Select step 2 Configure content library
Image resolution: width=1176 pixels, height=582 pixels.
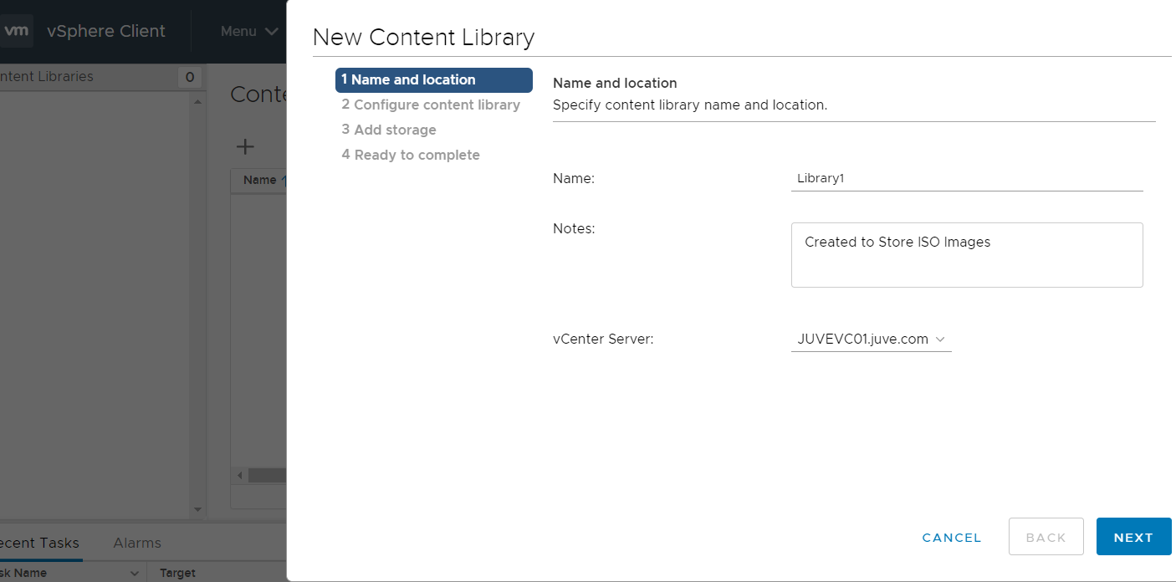tap(431, 105)
